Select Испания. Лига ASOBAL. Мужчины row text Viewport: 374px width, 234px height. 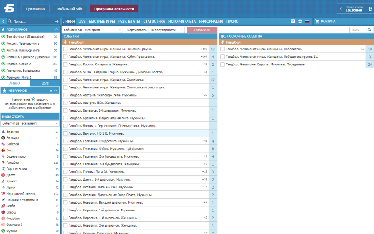pyautogui.click(x=102, y=187)
